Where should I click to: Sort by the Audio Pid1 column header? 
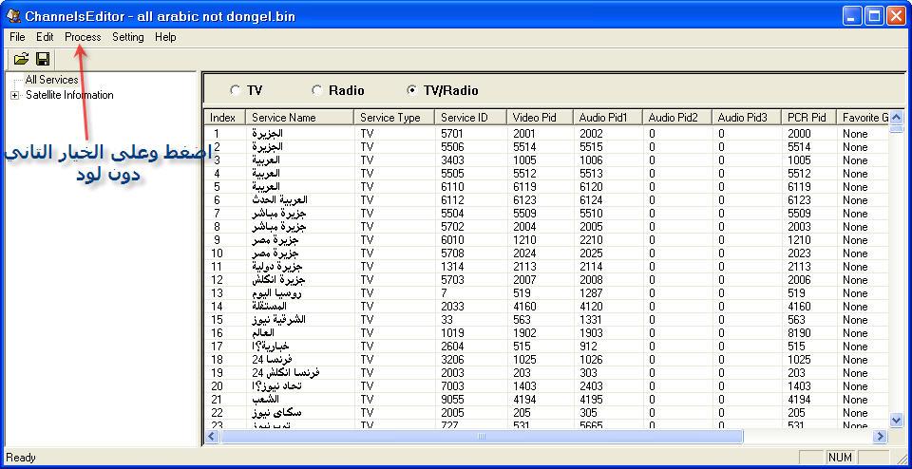pos(608,118)
